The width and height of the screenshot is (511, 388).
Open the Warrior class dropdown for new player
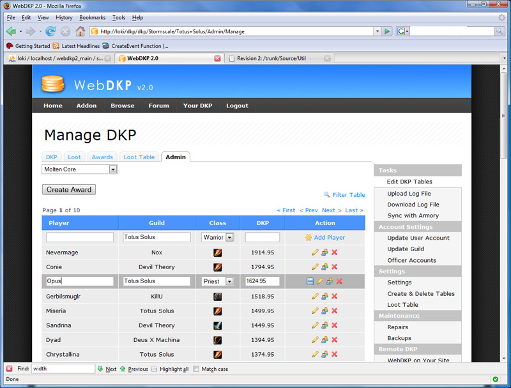[229, 237]
